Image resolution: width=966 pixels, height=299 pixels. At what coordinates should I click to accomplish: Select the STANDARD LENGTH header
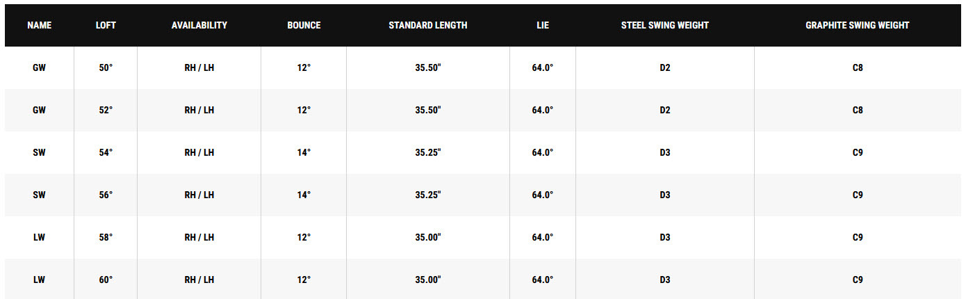click(x=428, y=25)
